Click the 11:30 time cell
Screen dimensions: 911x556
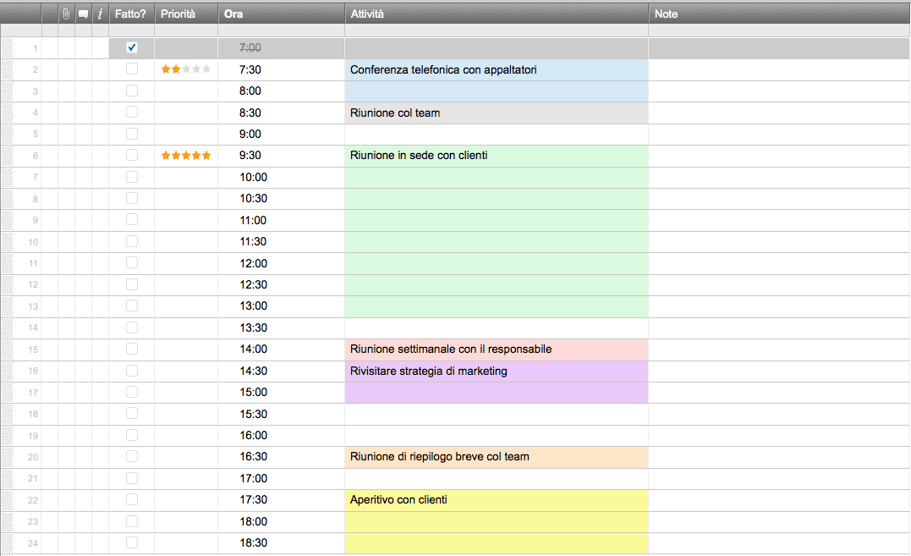coord(281,242)
